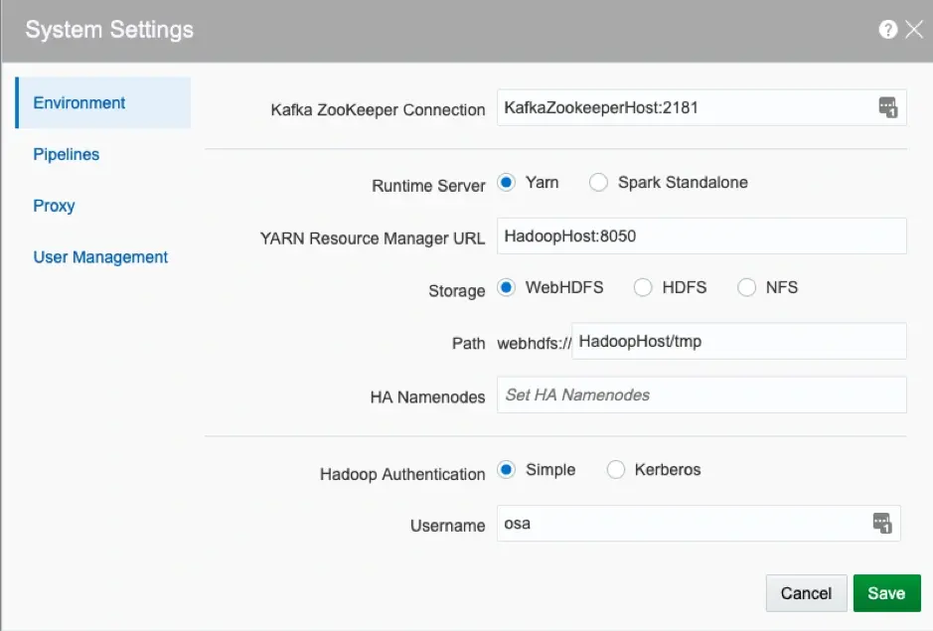Select NFS storage option

pos(747,287)
